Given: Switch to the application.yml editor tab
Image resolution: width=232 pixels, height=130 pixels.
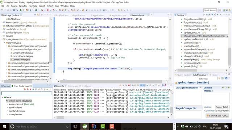Looking at the screenshot, I should (118, 15).
